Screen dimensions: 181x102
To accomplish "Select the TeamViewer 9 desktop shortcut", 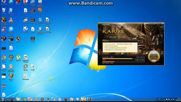I will point(11,12).
